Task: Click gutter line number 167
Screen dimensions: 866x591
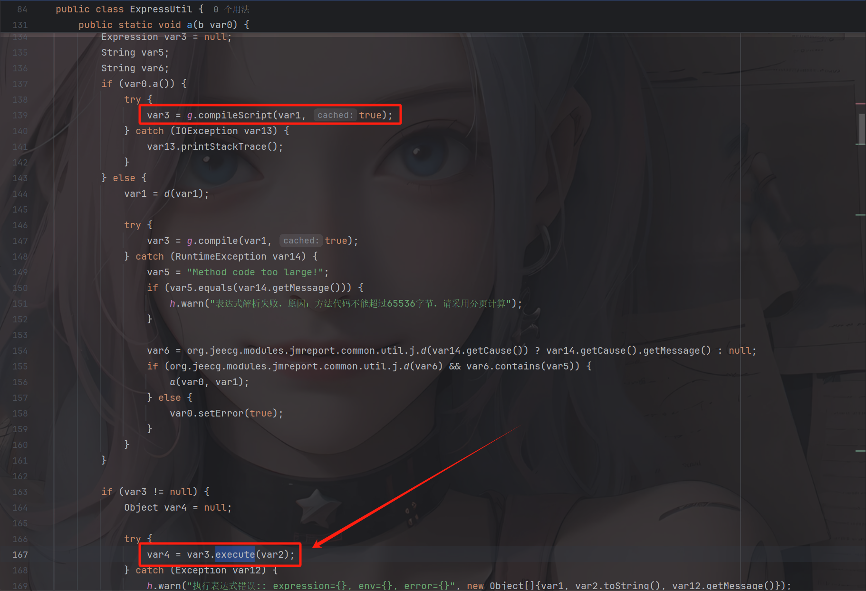Action: (20, 554)
